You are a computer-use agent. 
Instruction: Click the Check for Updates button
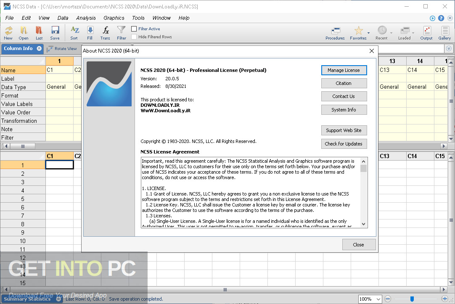pyautogui.click(x=344, y=143)
